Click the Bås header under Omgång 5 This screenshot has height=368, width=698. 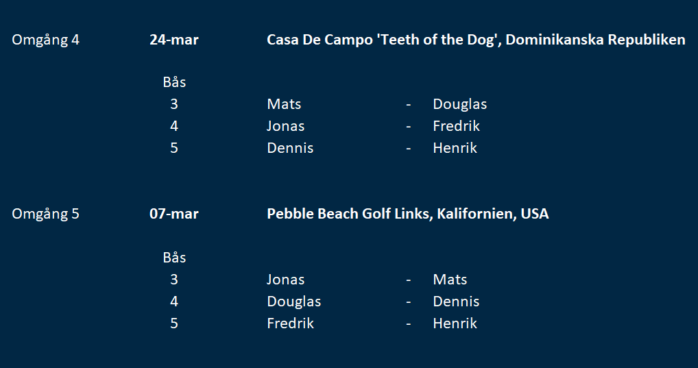tap(174, 257)
